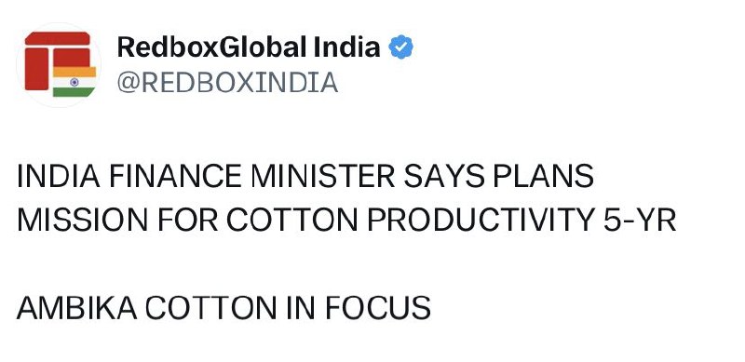The image size is (745, 362).
Task: Click the "5-YR" text in tweet
Action: click(640, 221)
